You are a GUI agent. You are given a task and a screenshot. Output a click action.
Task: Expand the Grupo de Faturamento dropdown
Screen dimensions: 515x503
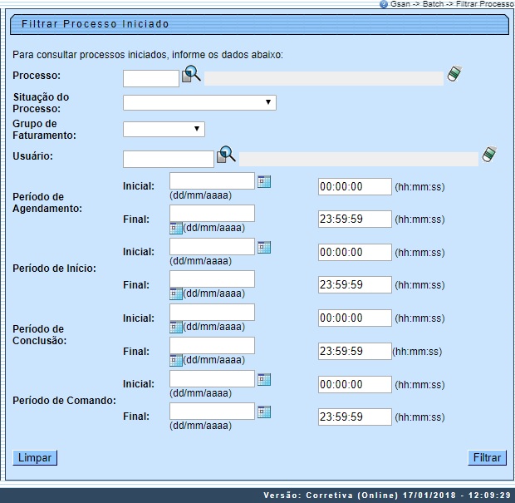point(164,129)
